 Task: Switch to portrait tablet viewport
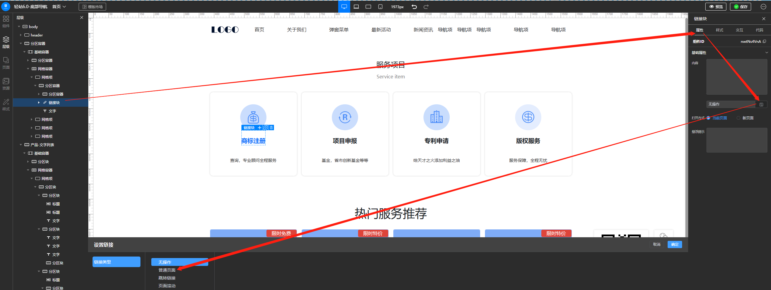pyautogui.click(x=380, y=7)
